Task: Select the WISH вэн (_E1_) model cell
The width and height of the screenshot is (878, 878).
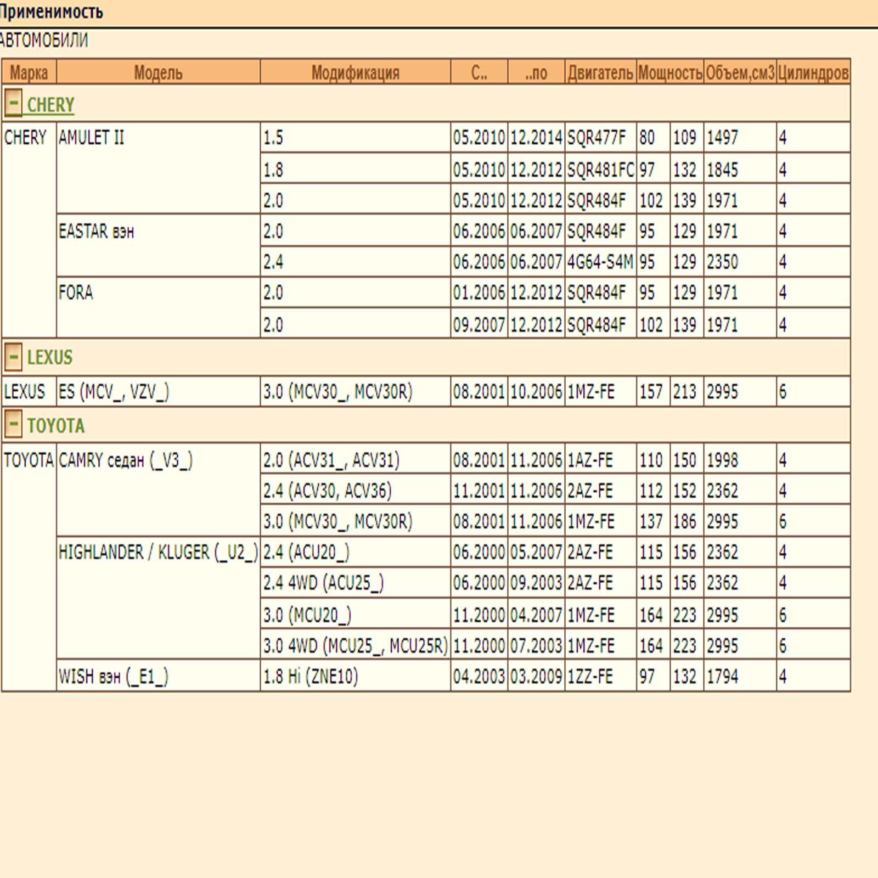Action: pyautogui.click(x=158, y=676)
